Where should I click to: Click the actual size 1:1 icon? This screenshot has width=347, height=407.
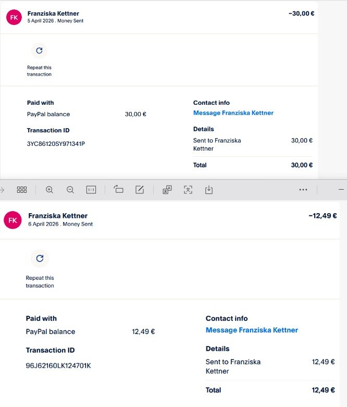[91, 190]
